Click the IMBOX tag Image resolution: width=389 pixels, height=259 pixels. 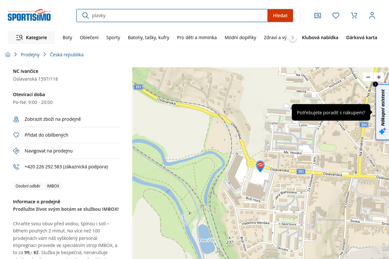[53, 186]
